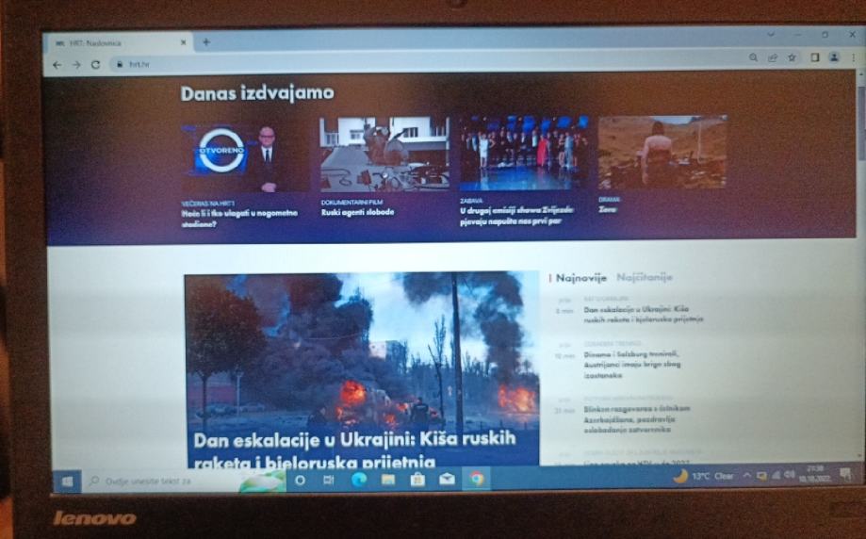The width and height of the screenshot is (866, 539).
Task: Share this page using the share icon
Action: 773,57
